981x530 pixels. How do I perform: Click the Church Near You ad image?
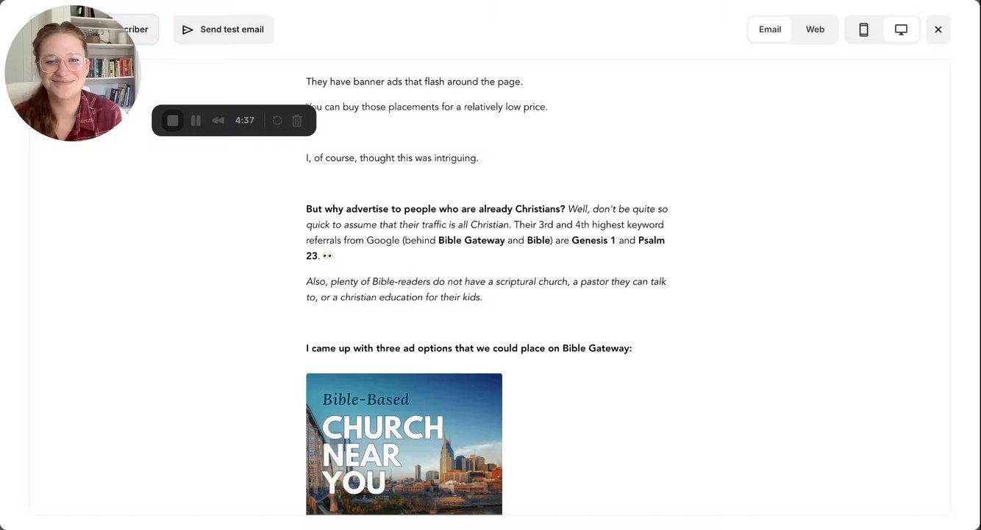(x=404, y=443)
